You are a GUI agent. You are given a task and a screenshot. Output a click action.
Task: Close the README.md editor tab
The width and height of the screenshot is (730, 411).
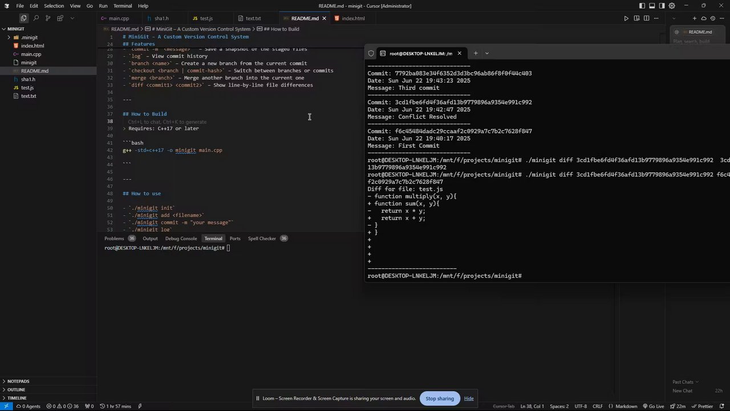point(324,18)
